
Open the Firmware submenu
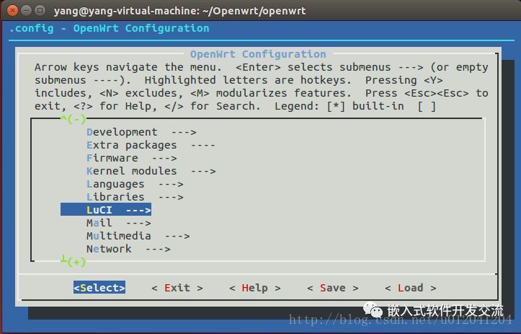(x=132, y=158)
